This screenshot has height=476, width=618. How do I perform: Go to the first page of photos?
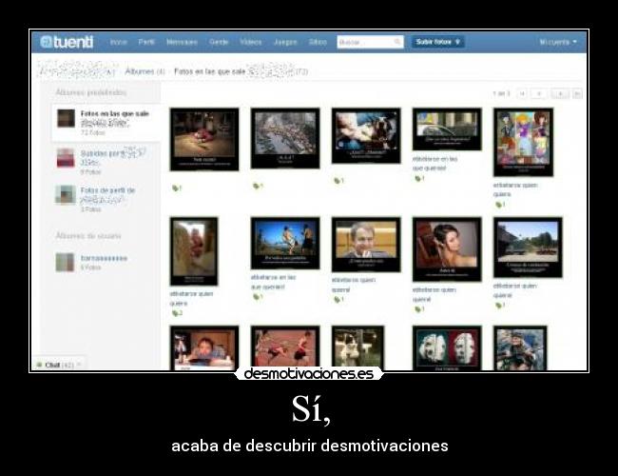[522, 94]
